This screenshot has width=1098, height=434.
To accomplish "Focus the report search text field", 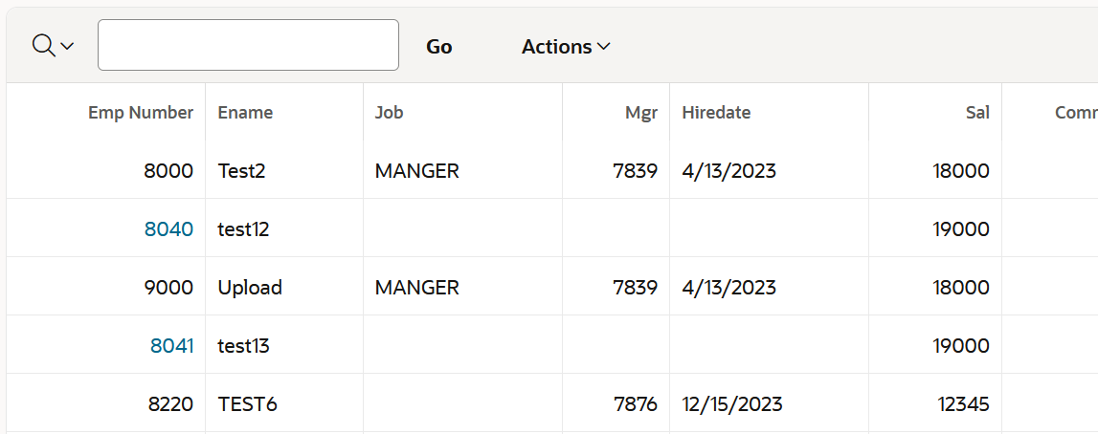I will 249,45.
